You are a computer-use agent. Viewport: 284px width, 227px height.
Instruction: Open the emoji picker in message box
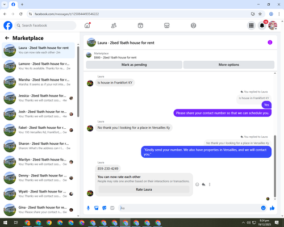[x=263, y=208]
